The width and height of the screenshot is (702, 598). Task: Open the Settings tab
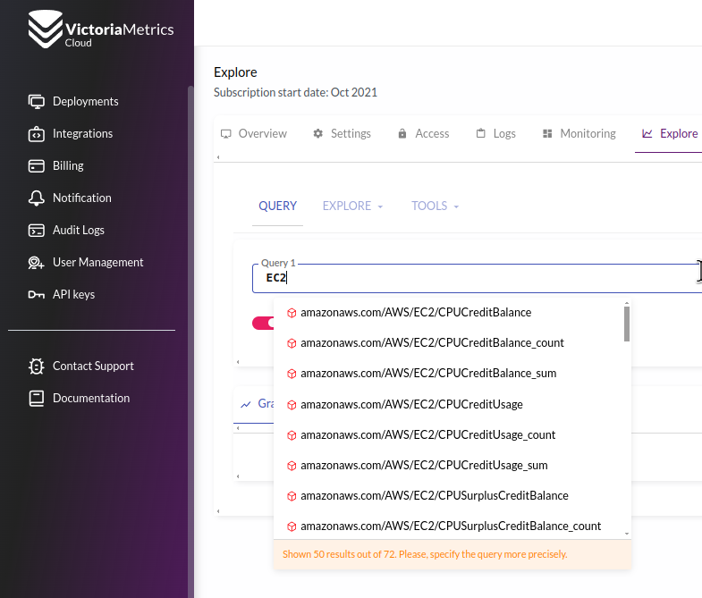(x=342, y=133)
